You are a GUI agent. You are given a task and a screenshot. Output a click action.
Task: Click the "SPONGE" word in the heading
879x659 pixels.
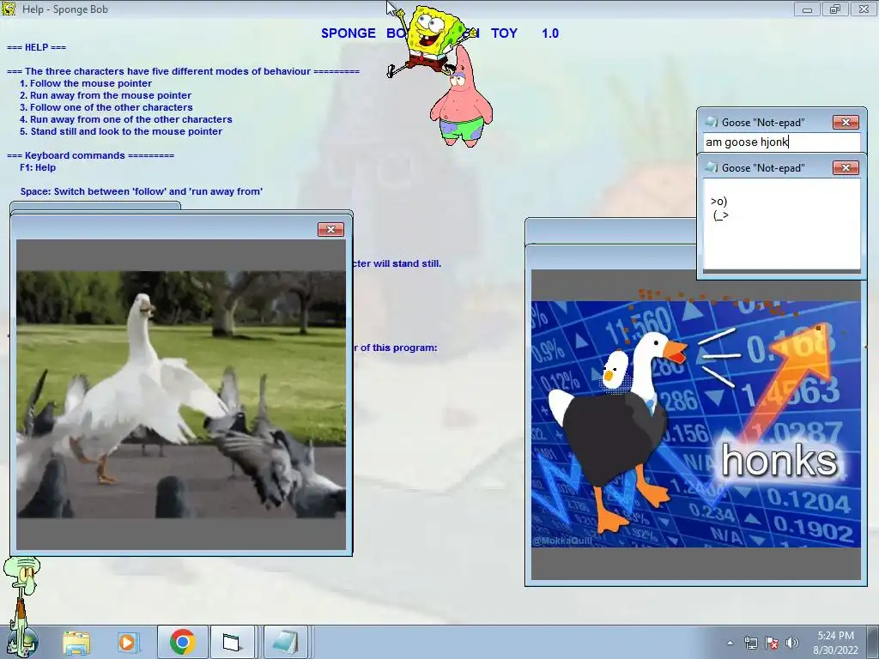click(x=349, y=33)
